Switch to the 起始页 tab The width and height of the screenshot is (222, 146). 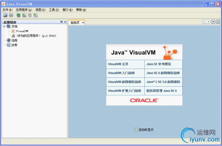pyautogui.click(x=75, y=22)
